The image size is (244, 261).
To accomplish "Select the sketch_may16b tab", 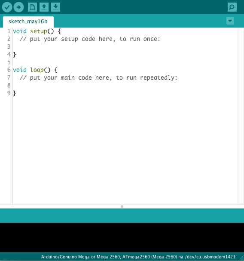I will [28, 22].
